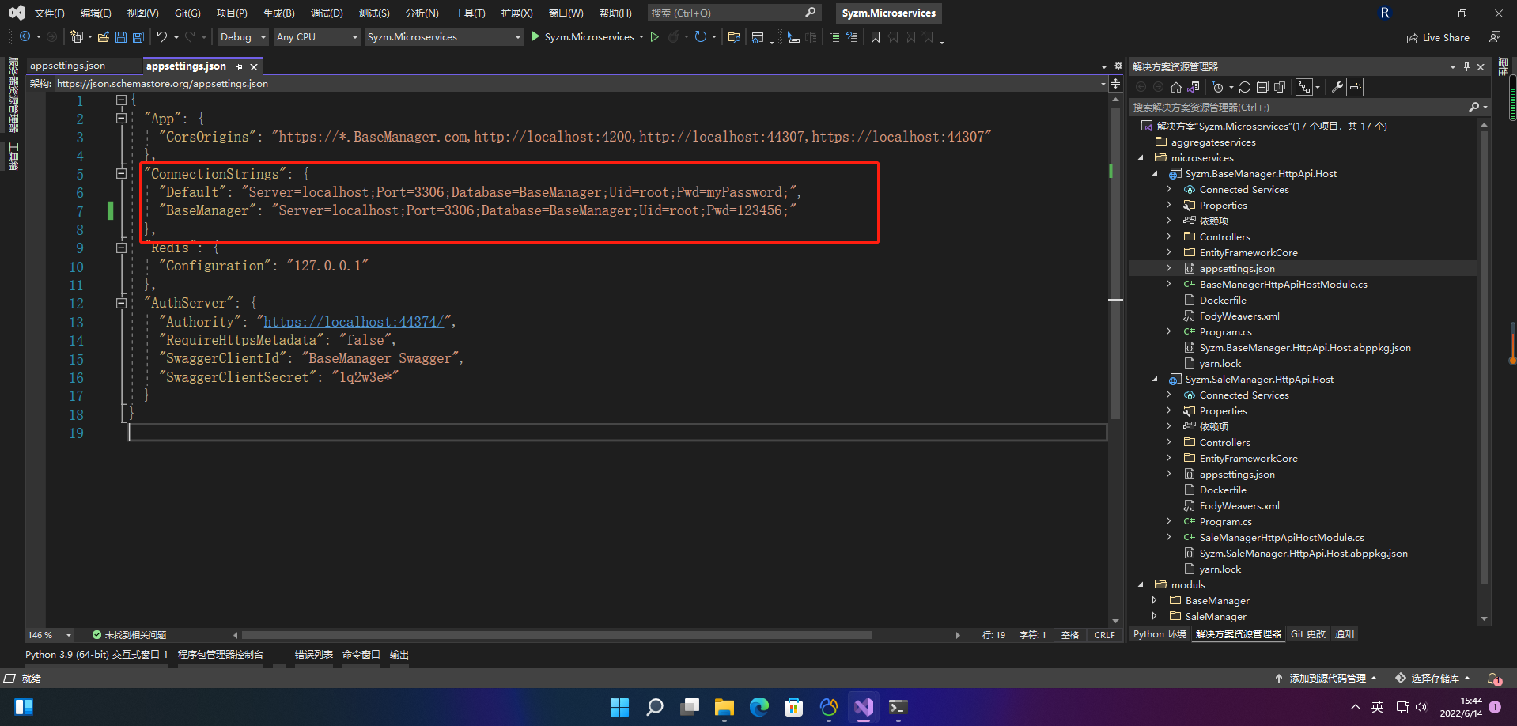
Task: Click 选择存储库 in status bar
Action: pyautogui.click(x=1433, y=679)
